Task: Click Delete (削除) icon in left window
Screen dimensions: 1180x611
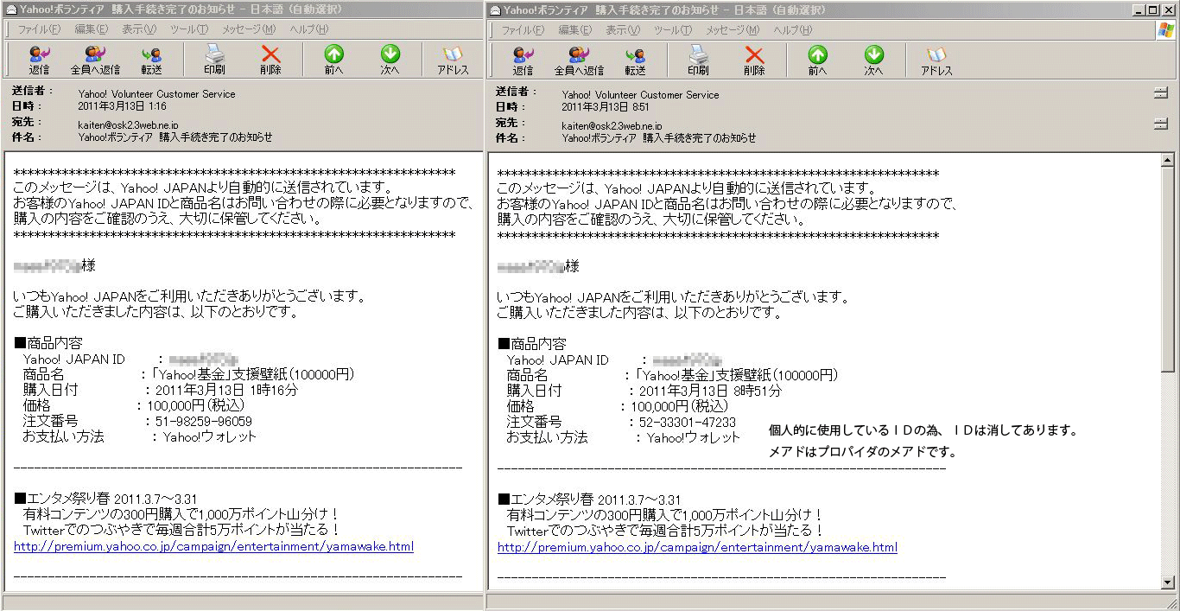Action: click(x=270, y=60)
